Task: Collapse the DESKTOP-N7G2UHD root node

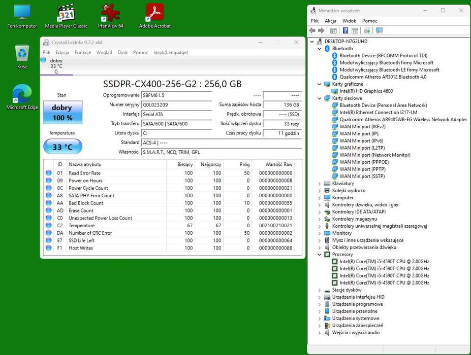Action: click(312, 42)
